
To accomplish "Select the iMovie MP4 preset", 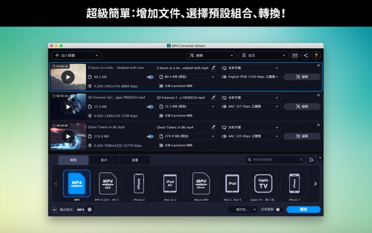I will pyautogui.click(x=201, y=184).
